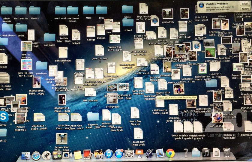Image resolution: width=252 pixels, height=162 pixels.
Task: Open the Trash in the dock
Action: [x=226, y=152]
